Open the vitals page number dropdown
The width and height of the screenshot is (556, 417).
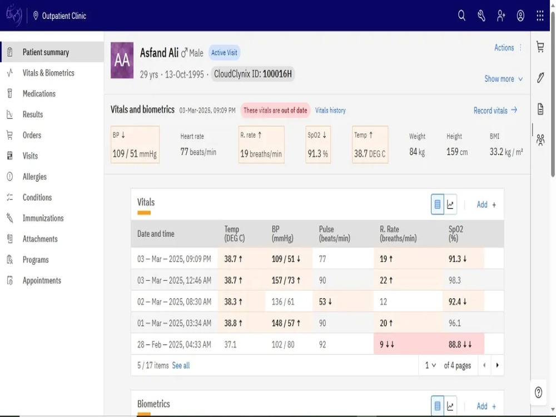coord(430,365)
